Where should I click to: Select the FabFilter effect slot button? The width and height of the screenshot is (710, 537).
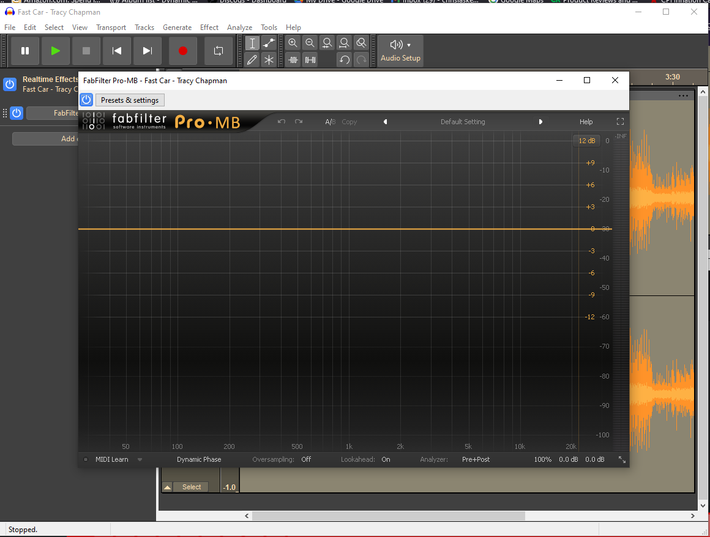[53, 113]
